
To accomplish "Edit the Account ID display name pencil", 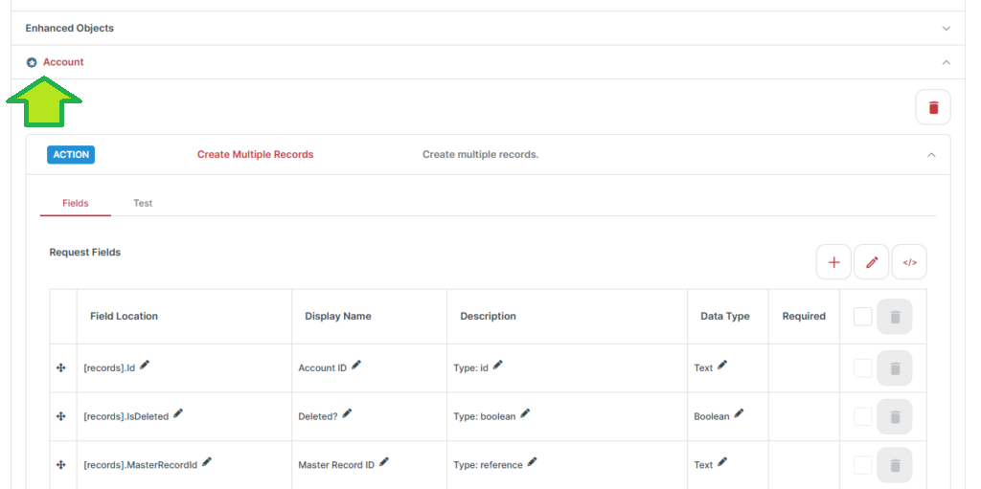I will point(356,365).
